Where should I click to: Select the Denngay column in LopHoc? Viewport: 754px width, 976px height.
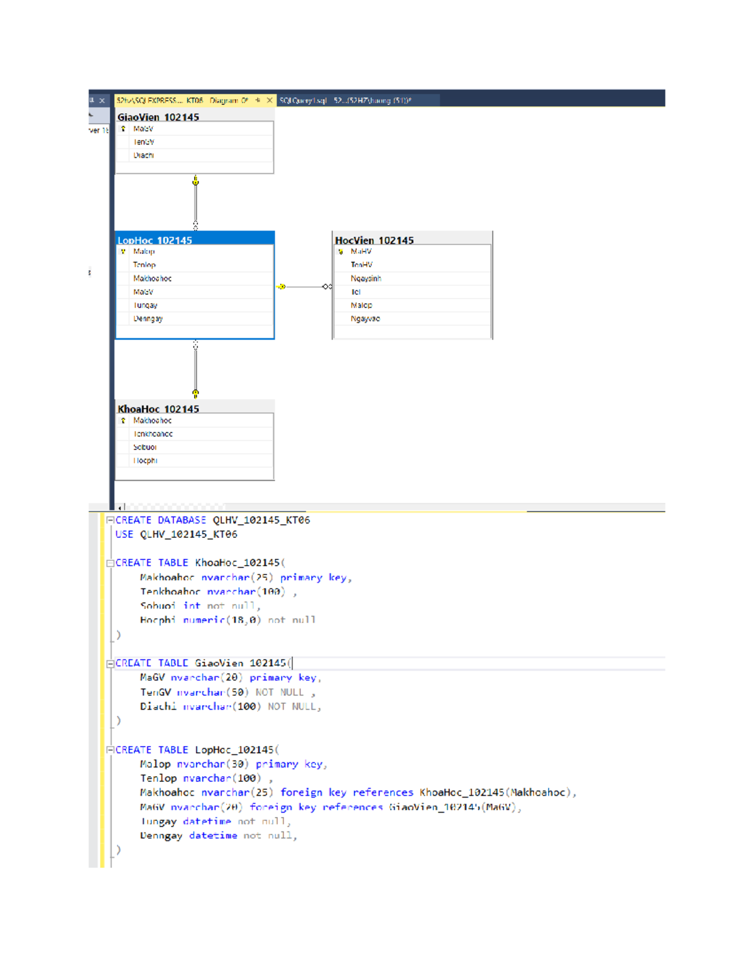coord(195,319)
